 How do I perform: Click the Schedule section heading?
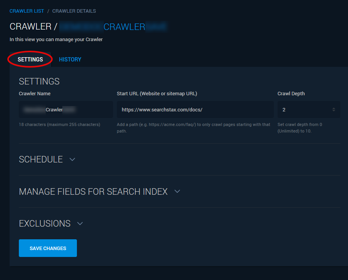tap(41, 159)
